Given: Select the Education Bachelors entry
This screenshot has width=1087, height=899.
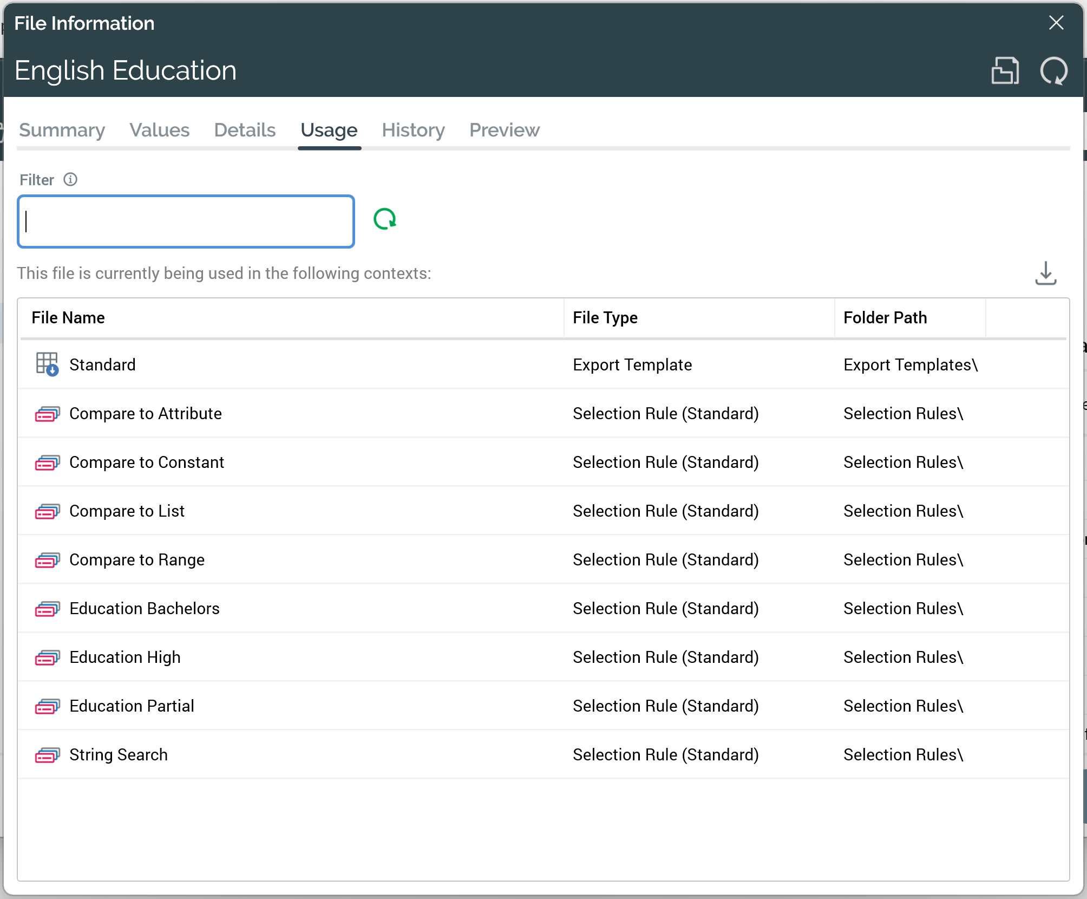Looking at the screenshot, I should [x=145, y=609].
